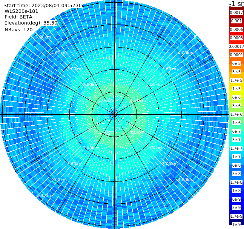Viewport: 244px width, 229px height.
Task: Select the 0.0001 colorbar label
Action: (236, 55)
